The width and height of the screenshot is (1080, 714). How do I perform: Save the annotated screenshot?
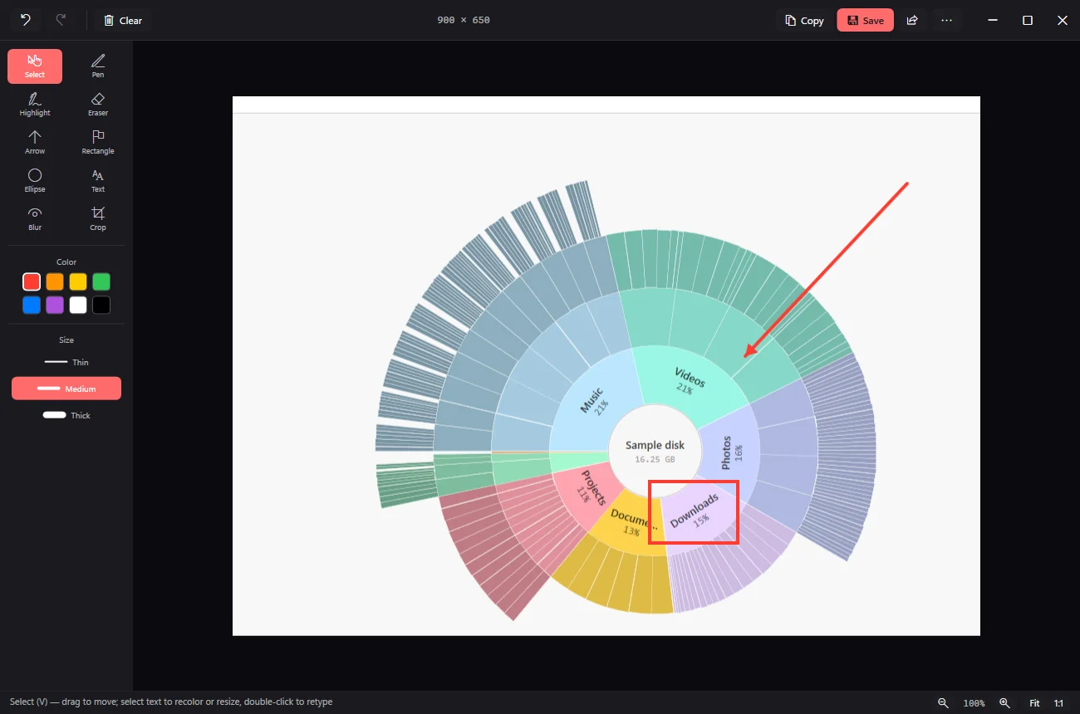865,20
